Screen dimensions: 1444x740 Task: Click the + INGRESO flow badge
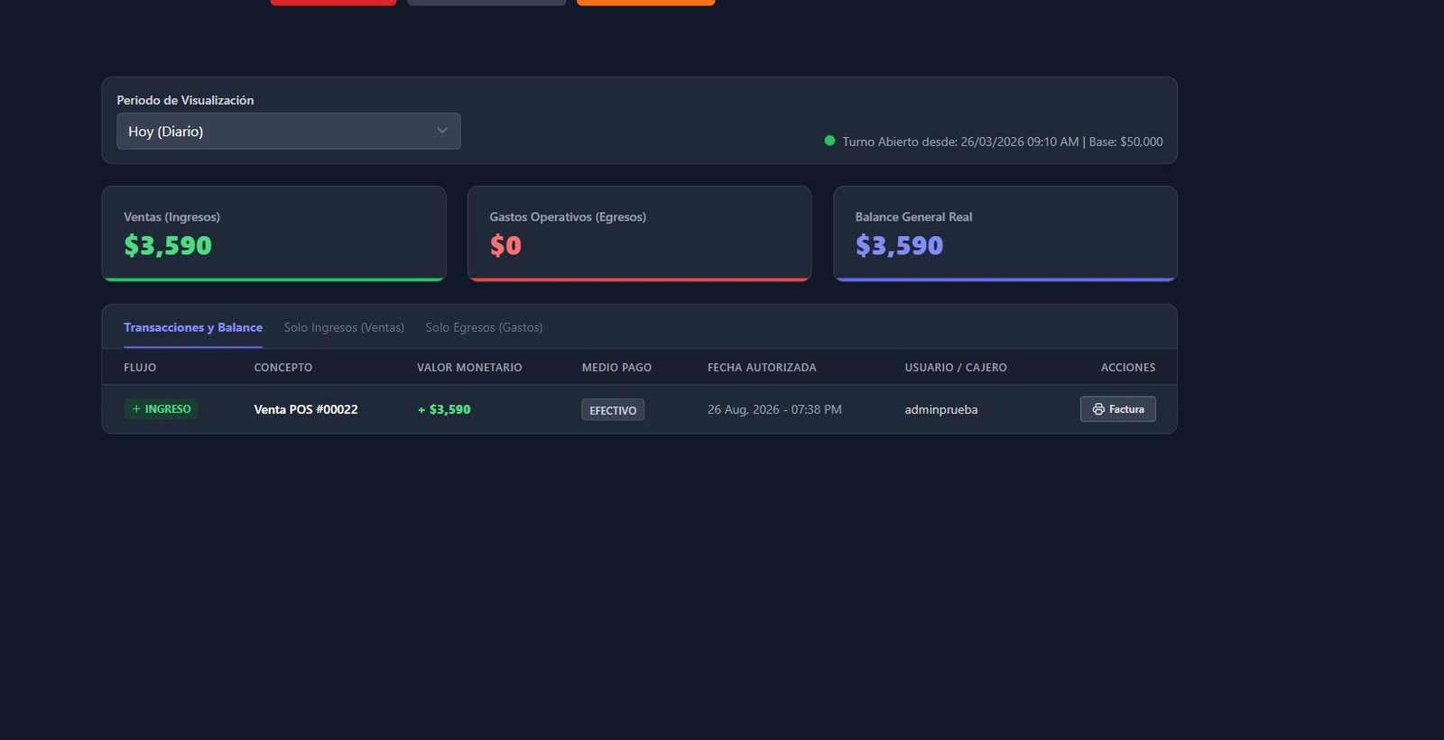[161, 409]
